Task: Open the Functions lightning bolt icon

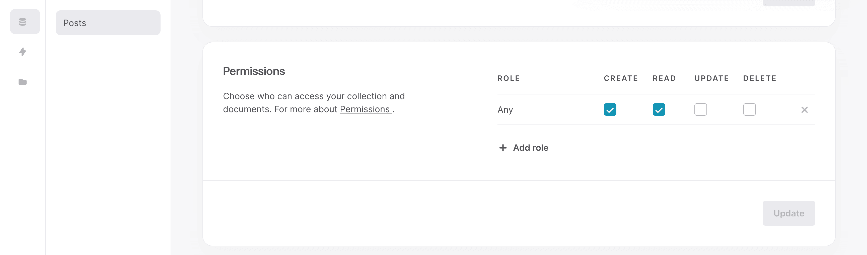Action: [23, 52]
